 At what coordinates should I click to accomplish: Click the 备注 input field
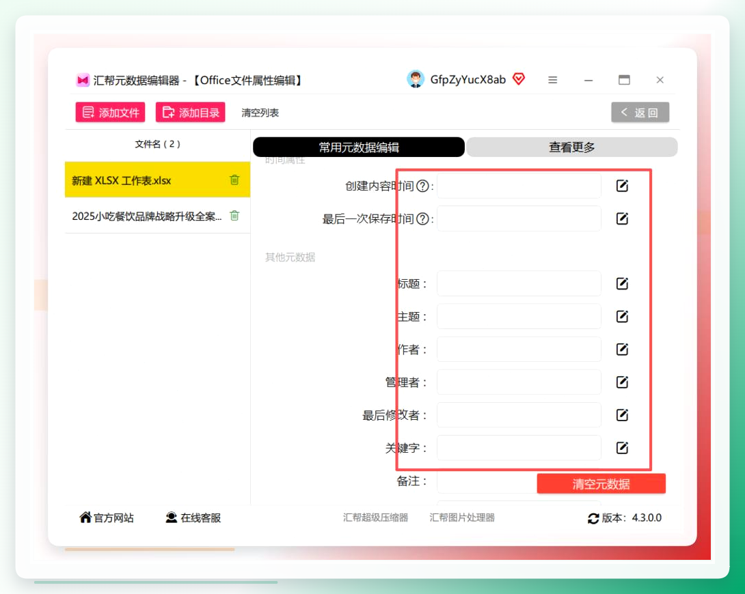pyautogui.click(x=487, y=481)
